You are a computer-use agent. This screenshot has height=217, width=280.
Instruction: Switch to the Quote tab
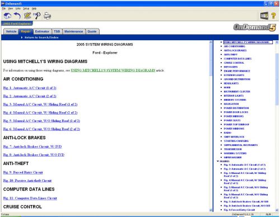(92, 31)
